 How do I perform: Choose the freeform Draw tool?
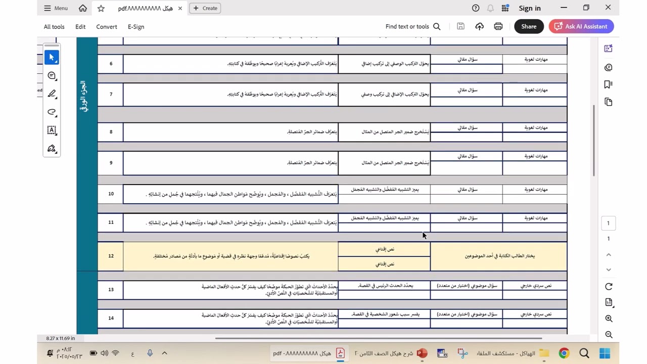(52, 112)
